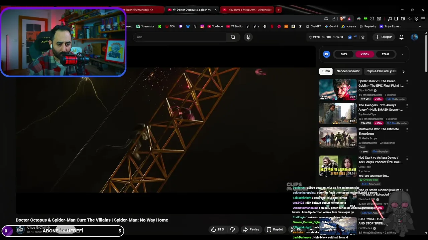Open the Gemini bookmark
The width and height of the screenshot is (428, 240).
[331, 26]
